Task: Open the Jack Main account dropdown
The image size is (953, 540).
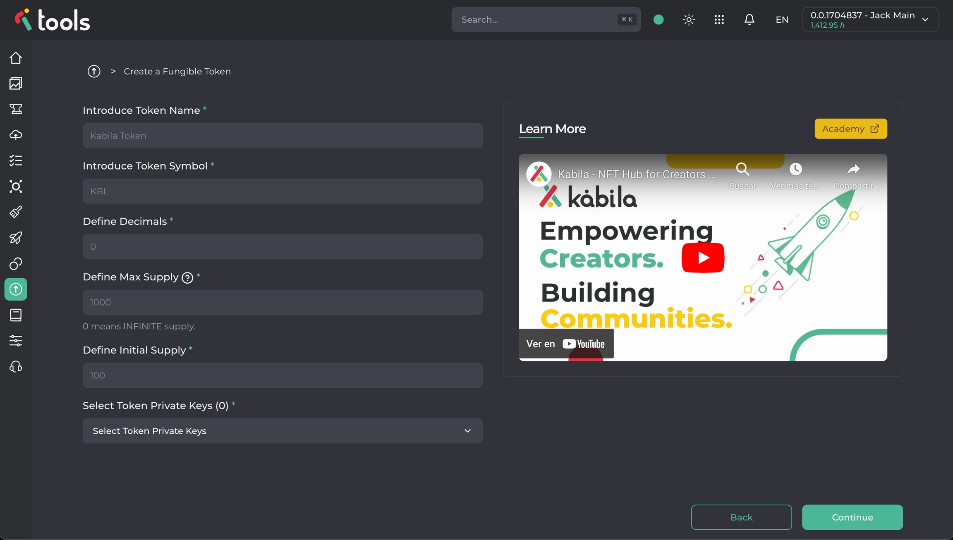Action: coord(870,19)
